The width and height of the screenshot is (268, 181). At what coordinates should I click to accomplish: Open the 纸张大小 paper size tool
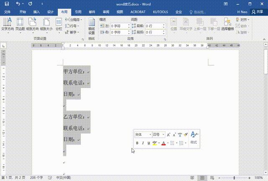coord(46,25)
